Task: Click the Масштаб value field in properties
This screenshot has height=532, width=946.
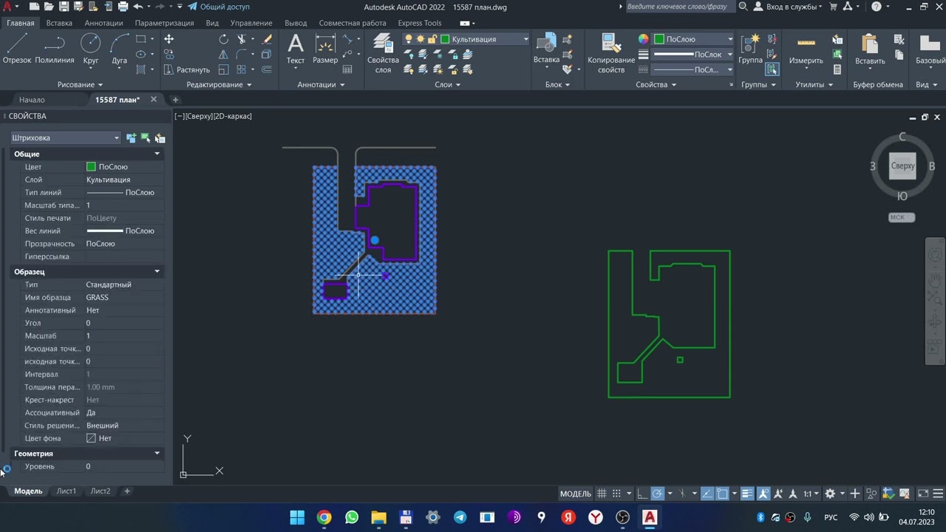Action: (x=123, y=336)
